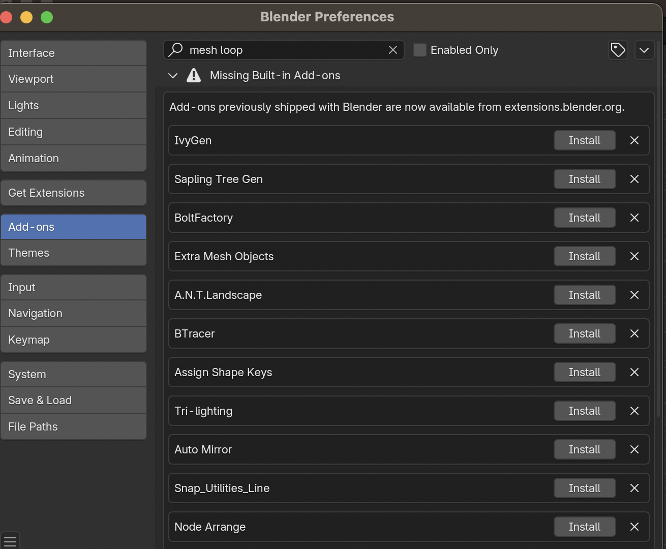The image size is (666, 549).
Task: Click the 'IvyGen' add-on name
Action: click(x=193, y=140)
